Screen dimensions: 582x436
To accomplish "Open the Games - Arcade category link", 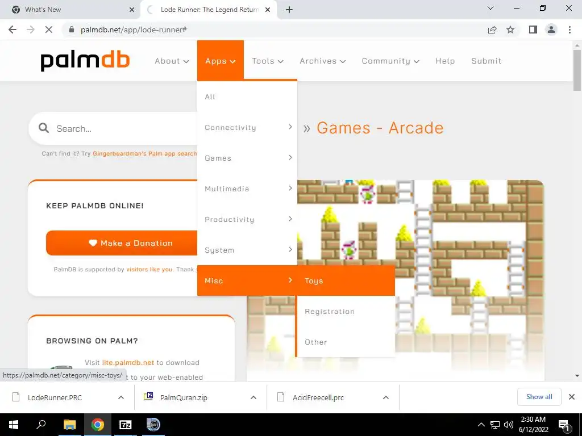I will (380, 128).
